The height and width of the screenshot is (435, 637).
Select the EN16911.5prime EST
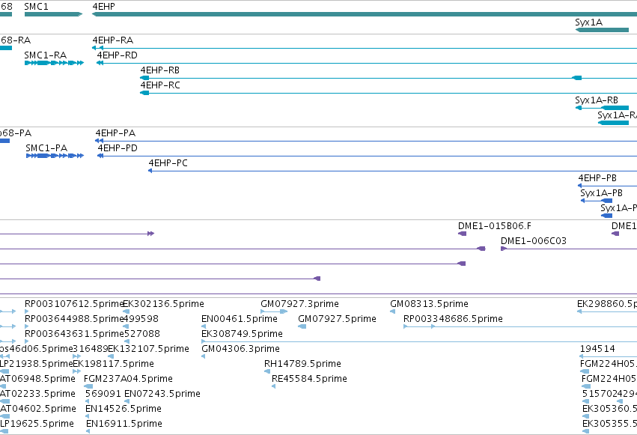(88, 431)
